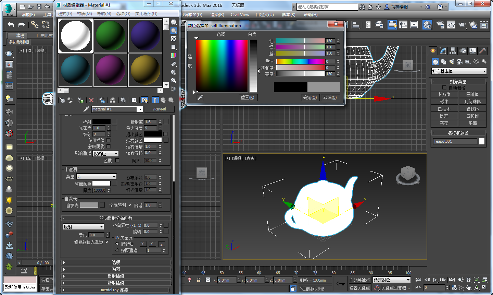Toggle checkered background in Material Editor
Image resolution: width=493 pixels, height=295 pixels.
click(174, 39)
